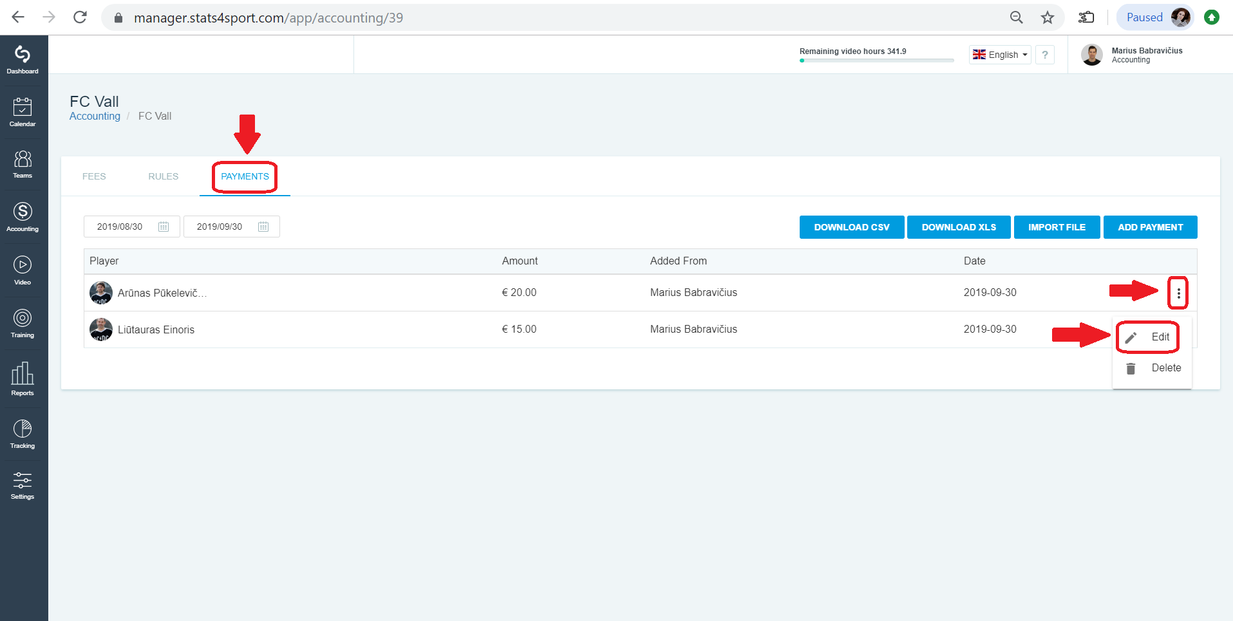Select the PAYMENTS tab

(x=245, y=176)
